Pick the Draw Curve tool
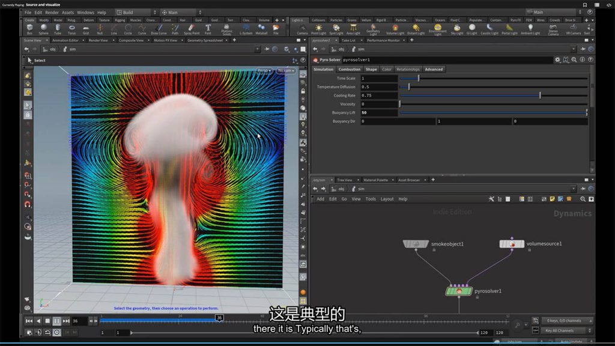615x346 pixels. point(159,29)
